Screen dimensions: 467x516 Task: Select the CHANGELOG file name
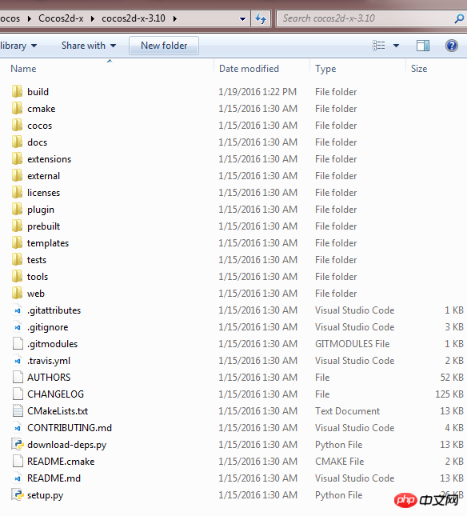coord(55,394)
